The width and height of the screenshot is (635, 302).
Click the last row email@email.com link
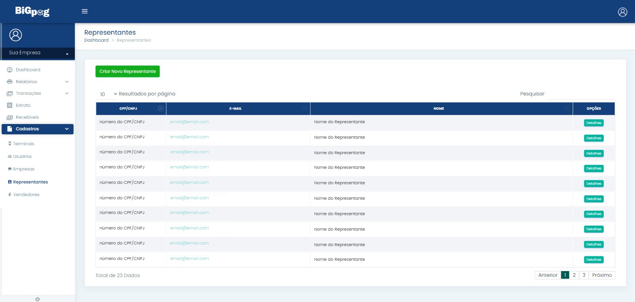coord(189,259)
